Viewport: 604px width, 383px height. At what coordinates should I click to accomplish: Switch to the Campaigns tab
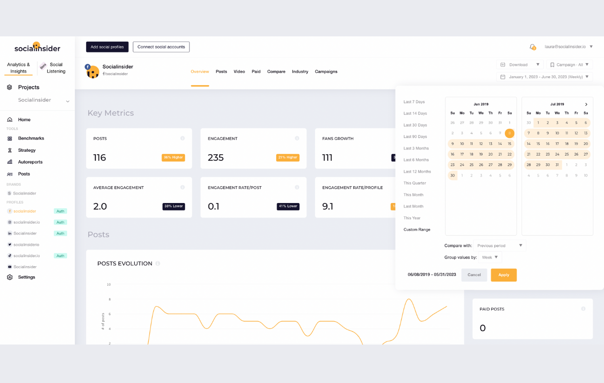(x=326, y=72)
